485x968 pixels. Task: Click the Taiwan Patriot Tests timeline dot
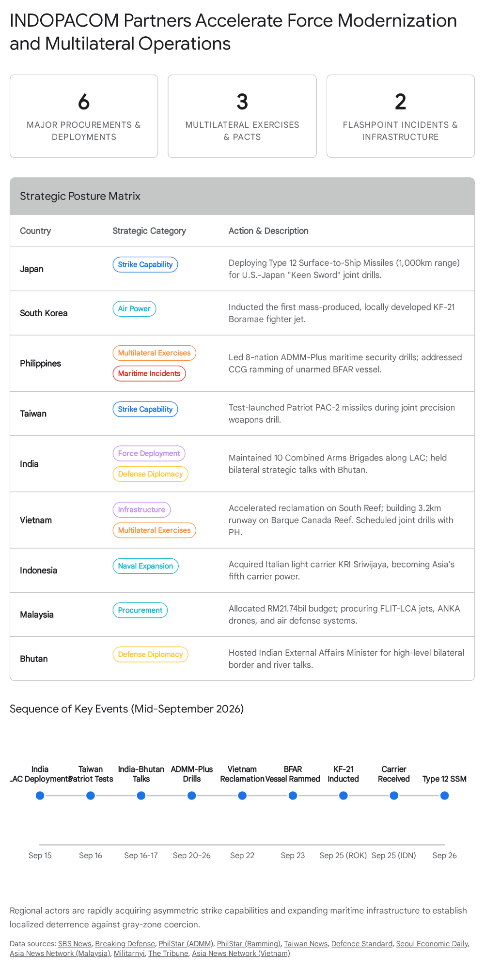(x=91, y=796)
